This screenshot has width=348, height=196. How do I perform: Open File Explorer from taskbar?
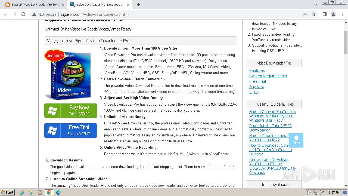31,192
